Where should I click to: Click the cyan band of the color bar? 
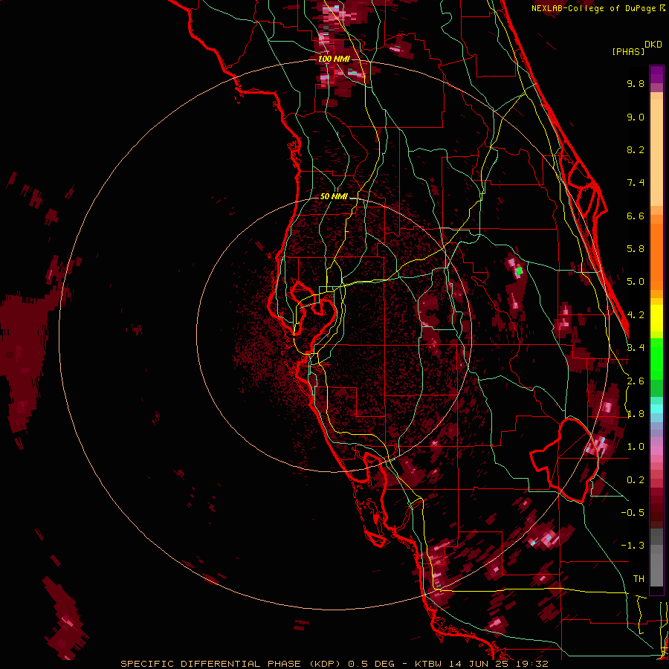pyautogui.click(x=656, y=409)
